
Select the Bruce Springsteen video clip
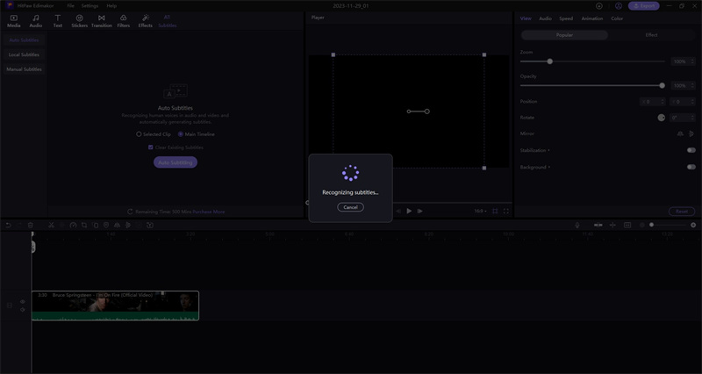(115, 306)
